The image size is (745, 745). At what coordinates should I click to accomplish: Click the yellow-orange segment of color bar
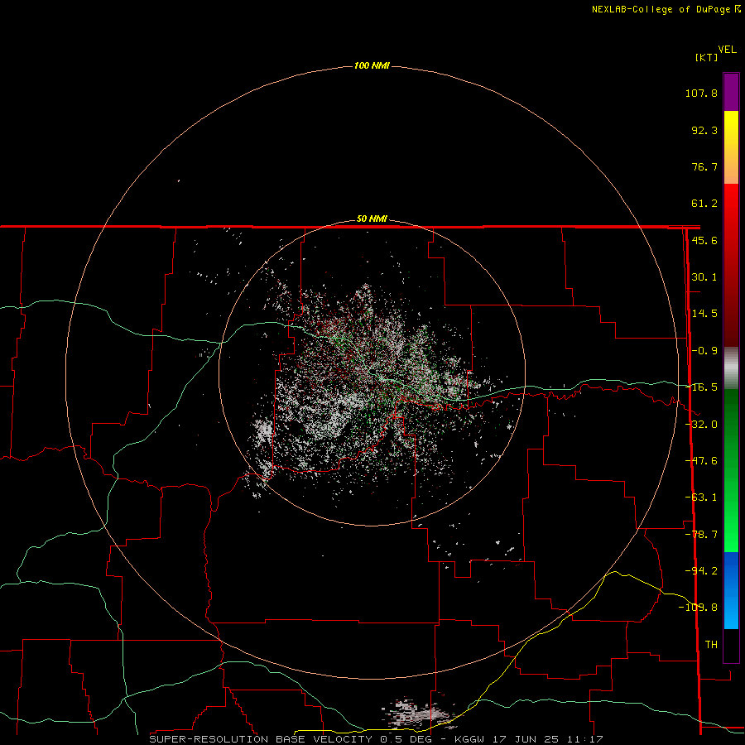coord(731,147)
